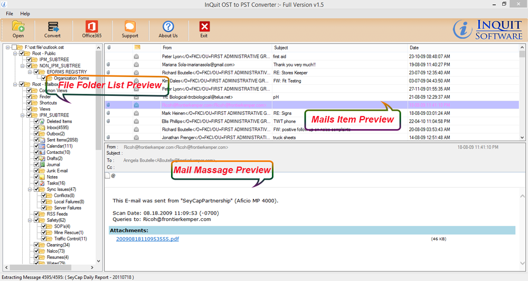Uncheck the Nalco(73) checkbox
528x281 pixels.
[x=36, y=251]
